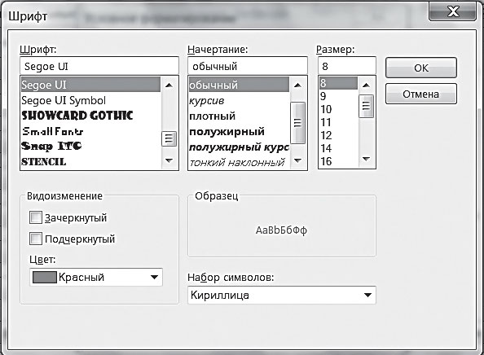The image size is (484, 355).
Task: Select полужирный font style
Action: click(227, 132)
